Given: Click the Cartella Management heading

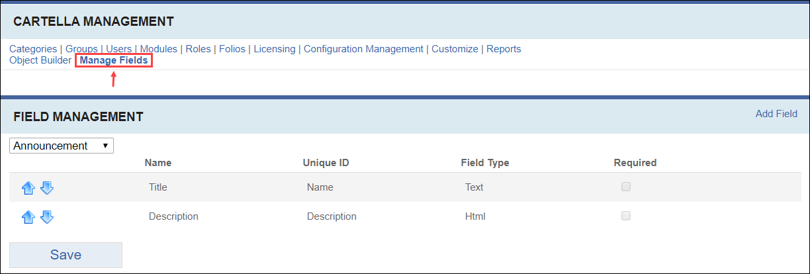Looking at the screenshot, I should click(x=93, y=22).
